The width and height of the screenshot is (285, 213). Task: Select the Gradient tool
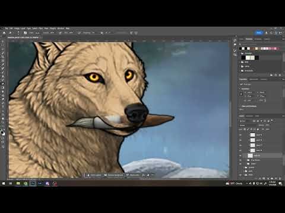pyautogui.click(x=3, y=88)
